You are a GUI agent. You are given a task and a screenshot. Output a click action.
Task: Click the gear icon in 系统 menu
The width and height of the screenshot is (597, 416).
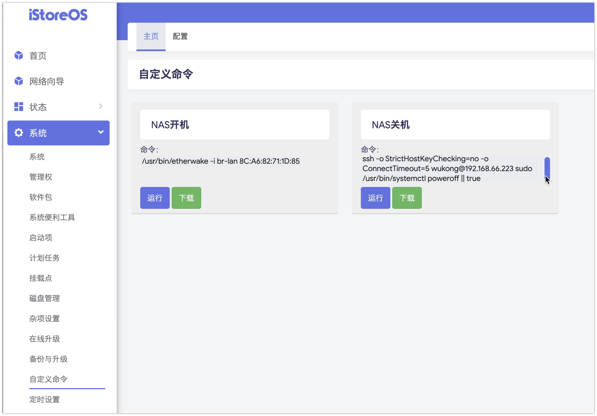19,133
